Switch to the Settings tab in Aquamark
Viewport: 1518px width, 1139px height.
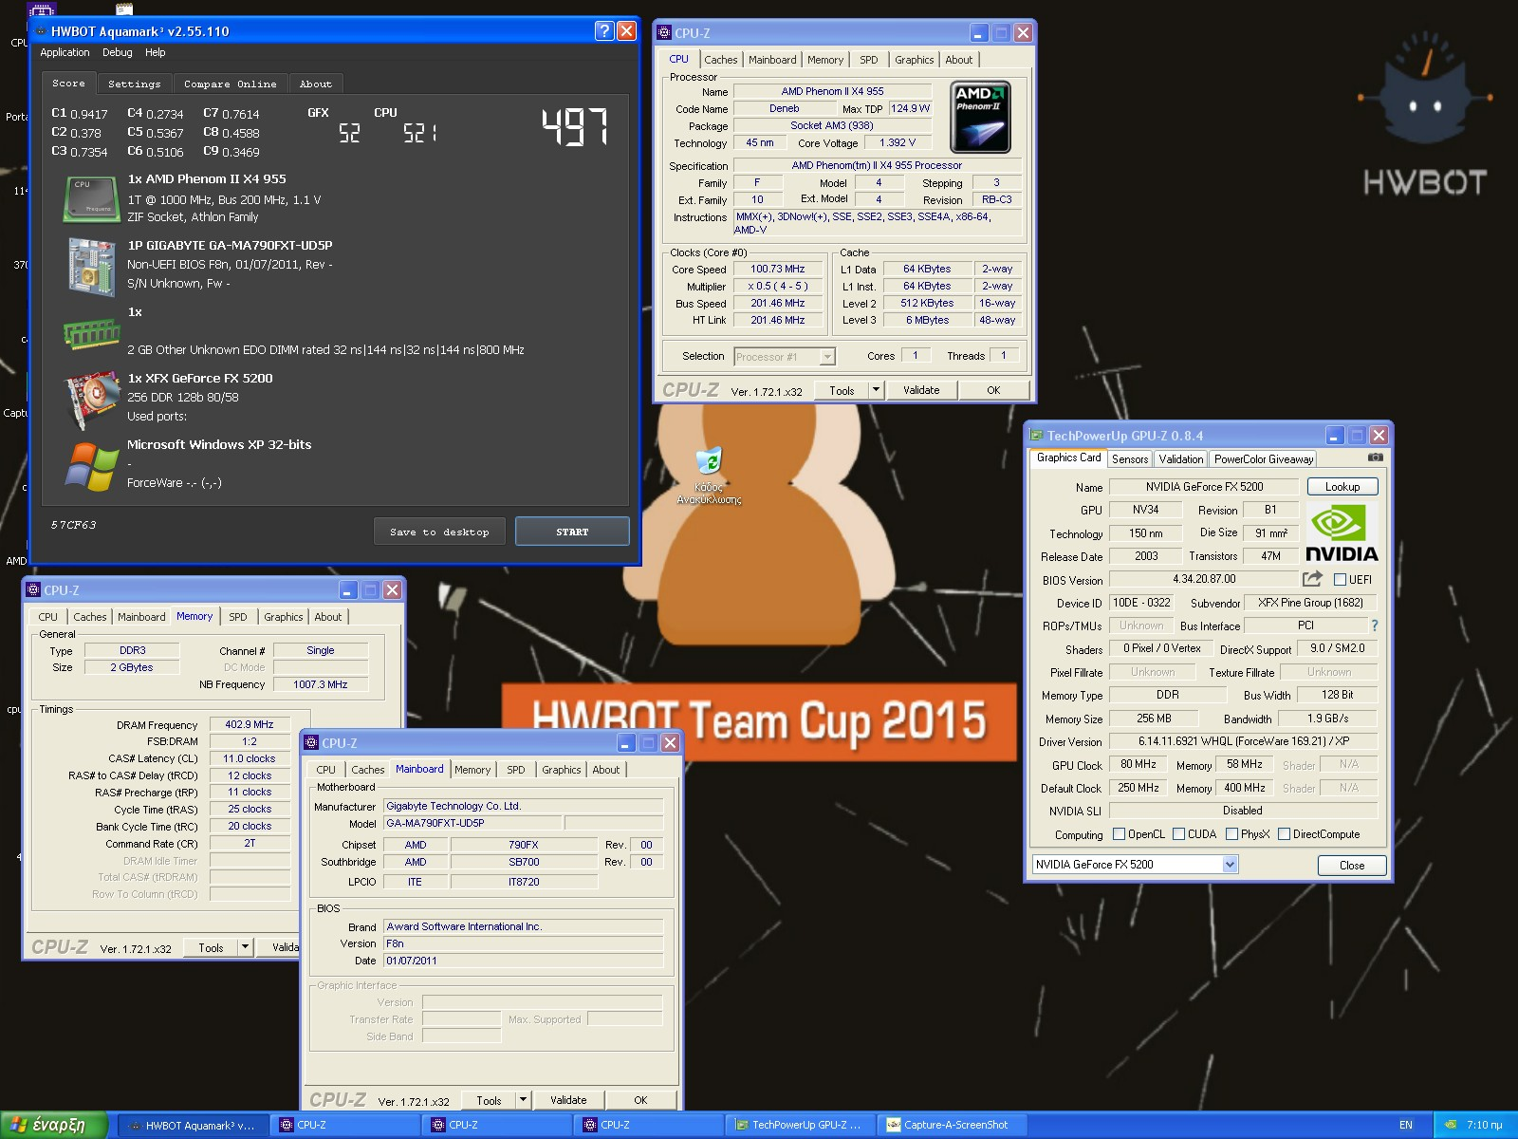click(x=135, y=84)
